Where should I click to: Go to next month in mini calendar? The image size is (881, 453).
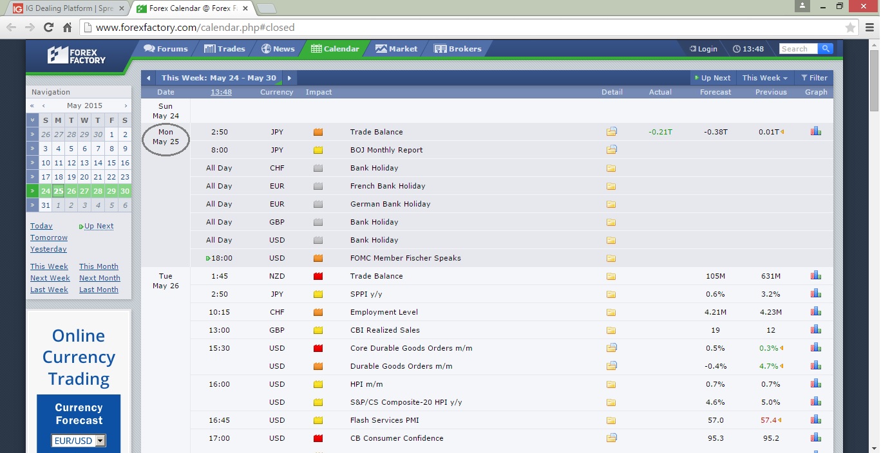[126, 106]
